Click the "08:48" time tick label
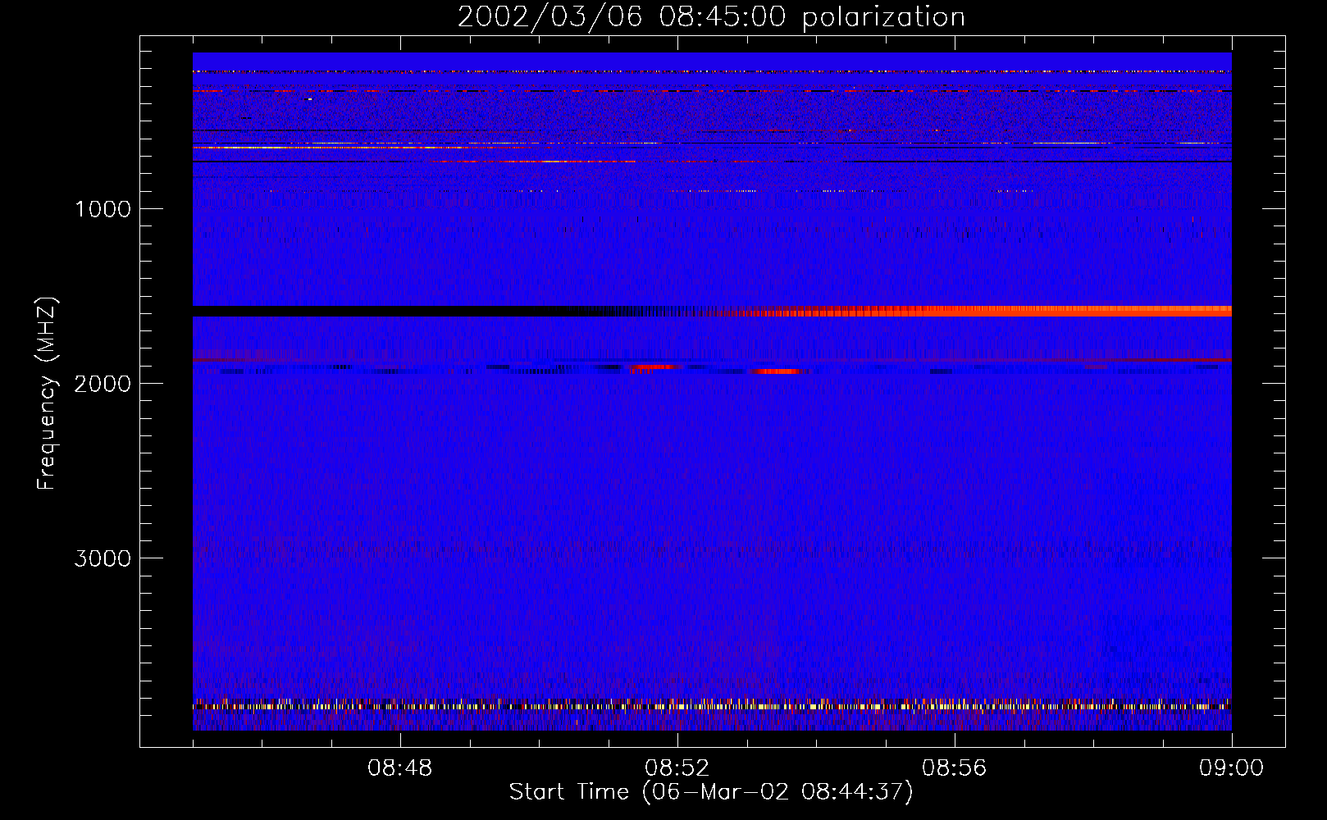 tap(399, 768)
